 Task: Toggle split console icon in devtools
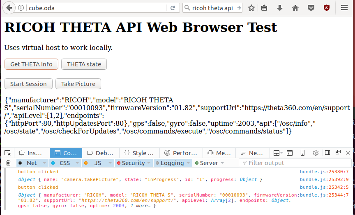click(290, 153)
